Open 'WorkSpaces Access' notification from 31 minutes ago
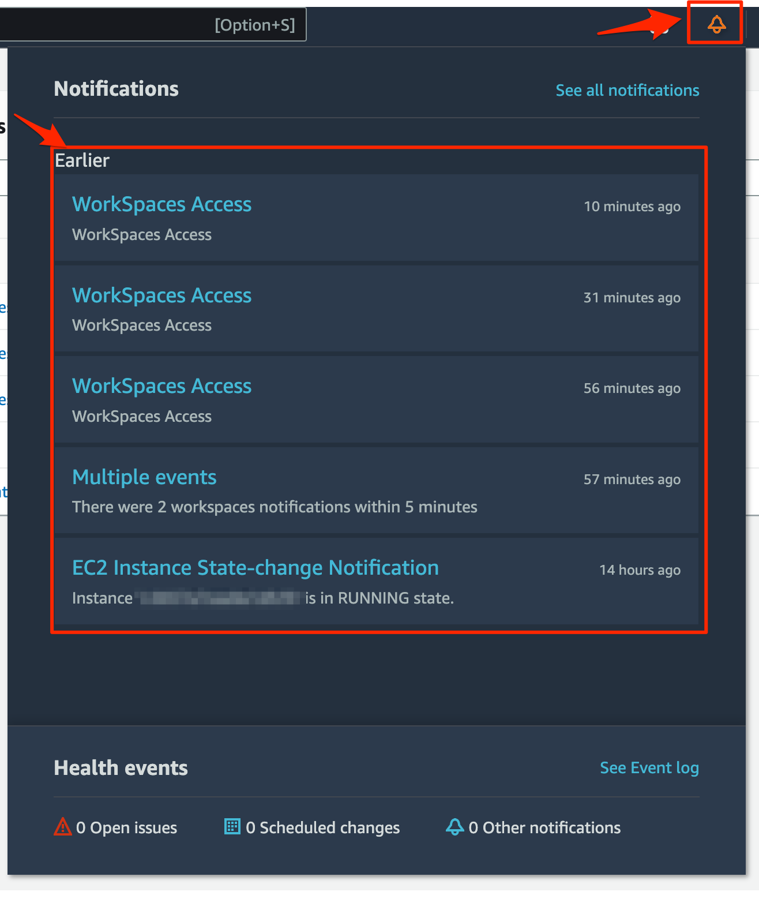Viewport: 759px width, 914px height. [x=162, y=295]
